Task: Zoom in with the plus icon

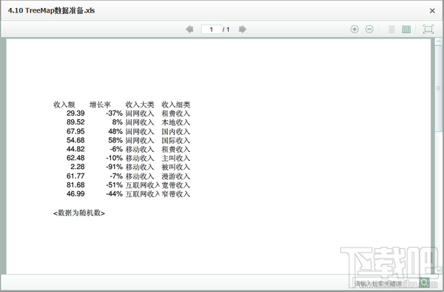Action: [x=354, y=29]
